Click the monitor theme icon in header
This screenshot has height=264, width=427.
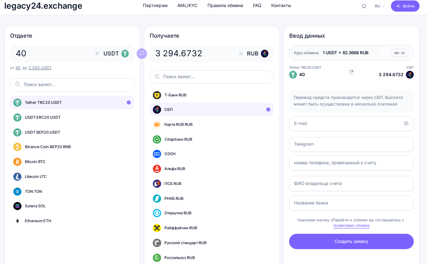[364, 6]
